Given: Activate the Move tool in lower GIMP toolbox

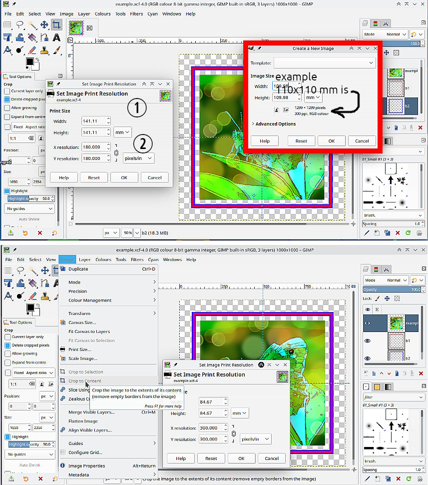Looking at the screenshot, I should tap(45, 270).
